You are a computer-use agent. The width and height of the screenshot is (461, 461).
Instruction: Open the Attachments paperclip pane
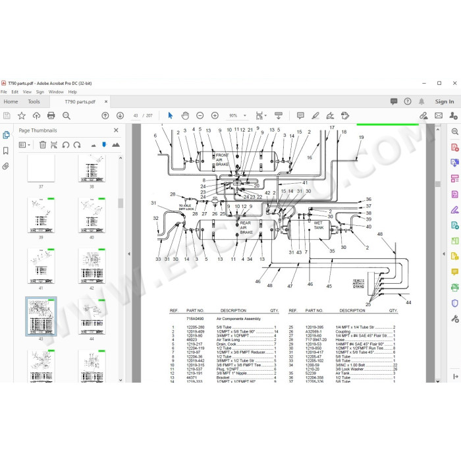pyautogui.click(x=5, y=167)
